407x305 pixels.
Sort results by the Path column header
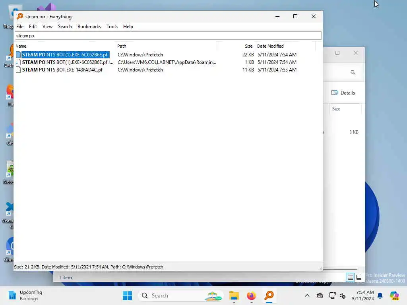pyautogui.click(x=166, y=46)
